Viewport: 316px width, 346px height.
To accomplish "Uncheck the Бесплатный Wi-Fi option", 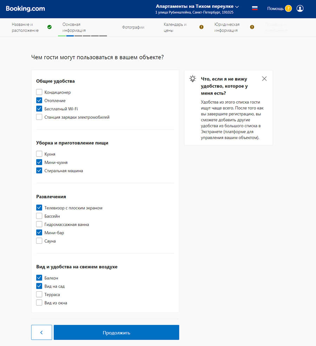I will click(39, 109).
